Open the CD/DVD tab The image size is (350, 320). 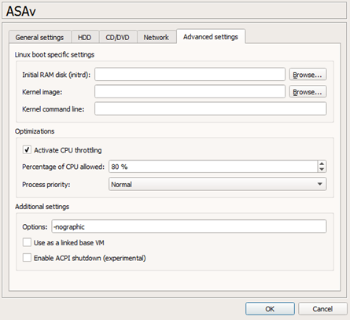[x=118, y=37]
